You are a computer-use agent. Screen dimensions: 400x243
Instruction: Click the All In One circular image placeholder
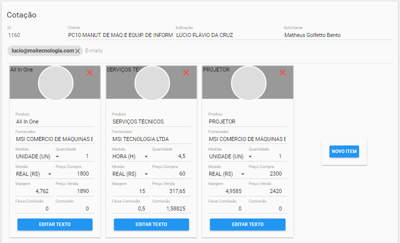(x=55, y=82)
